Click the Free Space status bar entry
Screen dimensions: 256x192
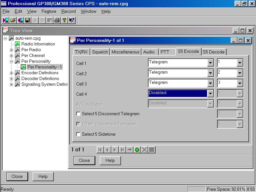(x=226, y=189)
